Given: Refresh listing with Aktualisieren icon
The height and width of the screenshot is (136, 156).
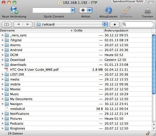Looking at the screenshot, I should tap(108, 10).
